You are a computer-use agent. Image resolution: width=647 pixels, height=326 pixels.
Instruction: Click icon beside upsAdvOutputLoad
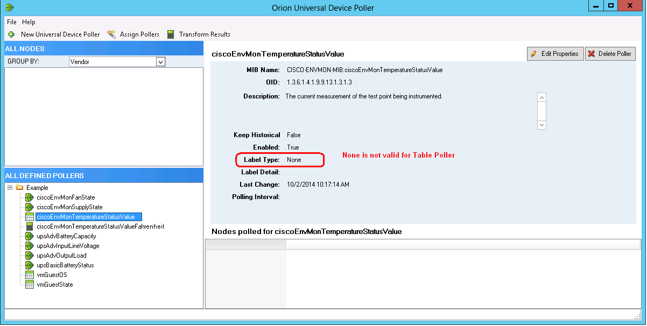pos(30,256)
